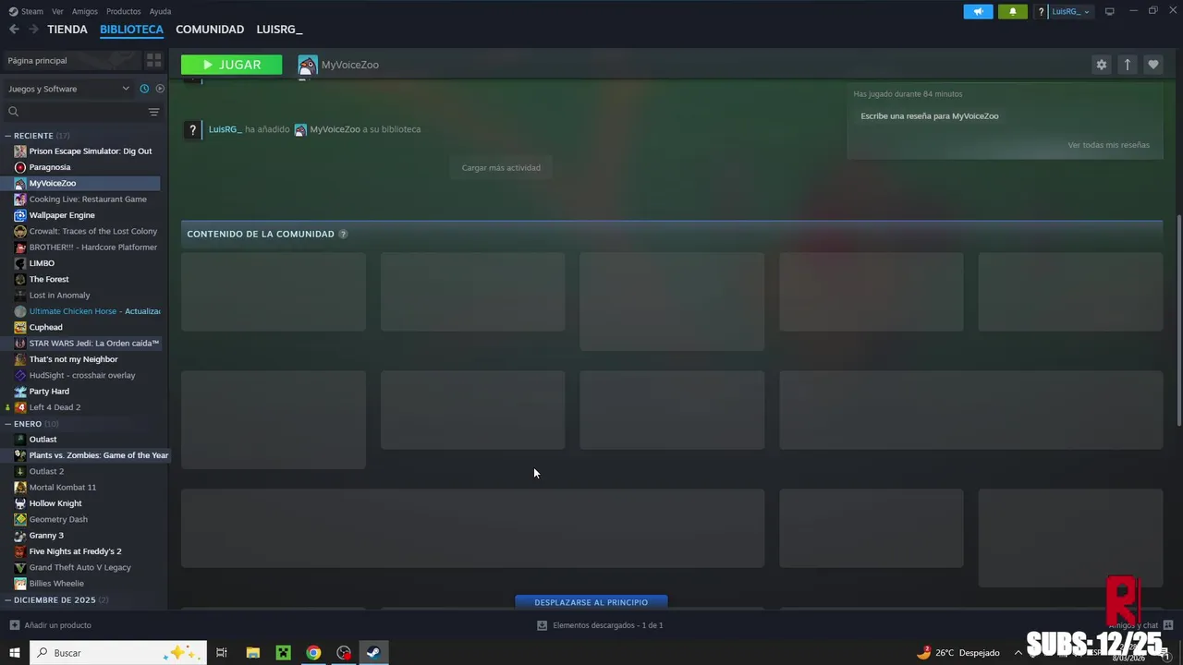Go forward with the right navigation arrow
Image resolution: width=1183 pixels, height=665 pixels.
coord(33,30)
